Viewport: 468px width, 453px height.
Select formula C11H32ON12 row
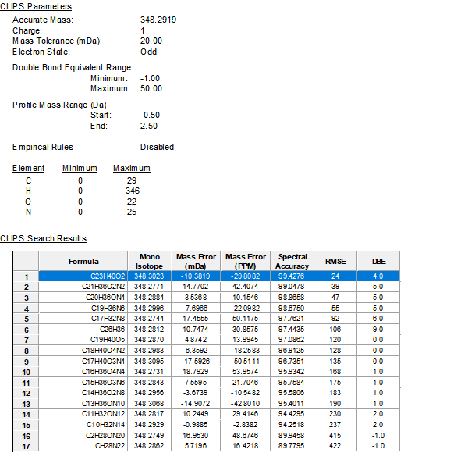tap(219, 414)
